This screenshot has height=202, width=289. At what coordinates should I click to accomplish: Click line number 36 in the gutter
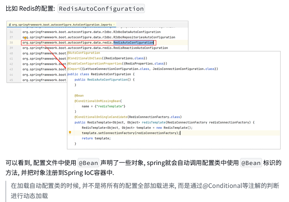click(x=11, y=32)
